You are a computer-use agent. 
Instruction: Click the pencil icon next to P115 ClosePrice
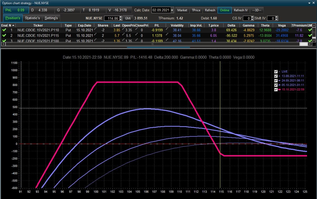pos(137,35)
